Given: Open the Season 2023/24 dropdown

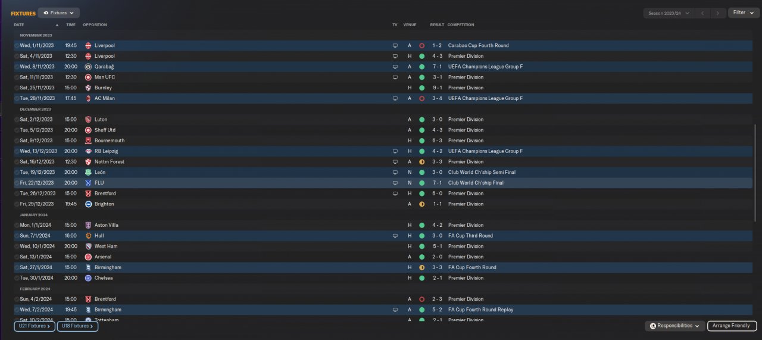Looking at the screenshot, I should 670,13.
